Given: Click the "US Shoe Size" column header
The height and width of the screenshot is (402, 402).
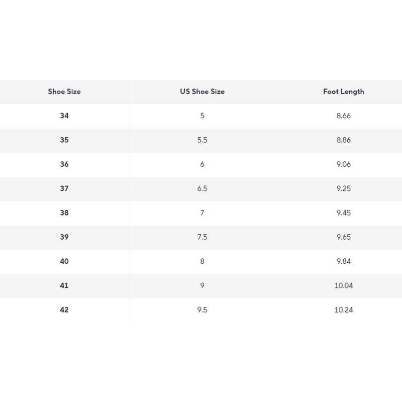Looking at the screenshot, I should click(x=202, y=91).
